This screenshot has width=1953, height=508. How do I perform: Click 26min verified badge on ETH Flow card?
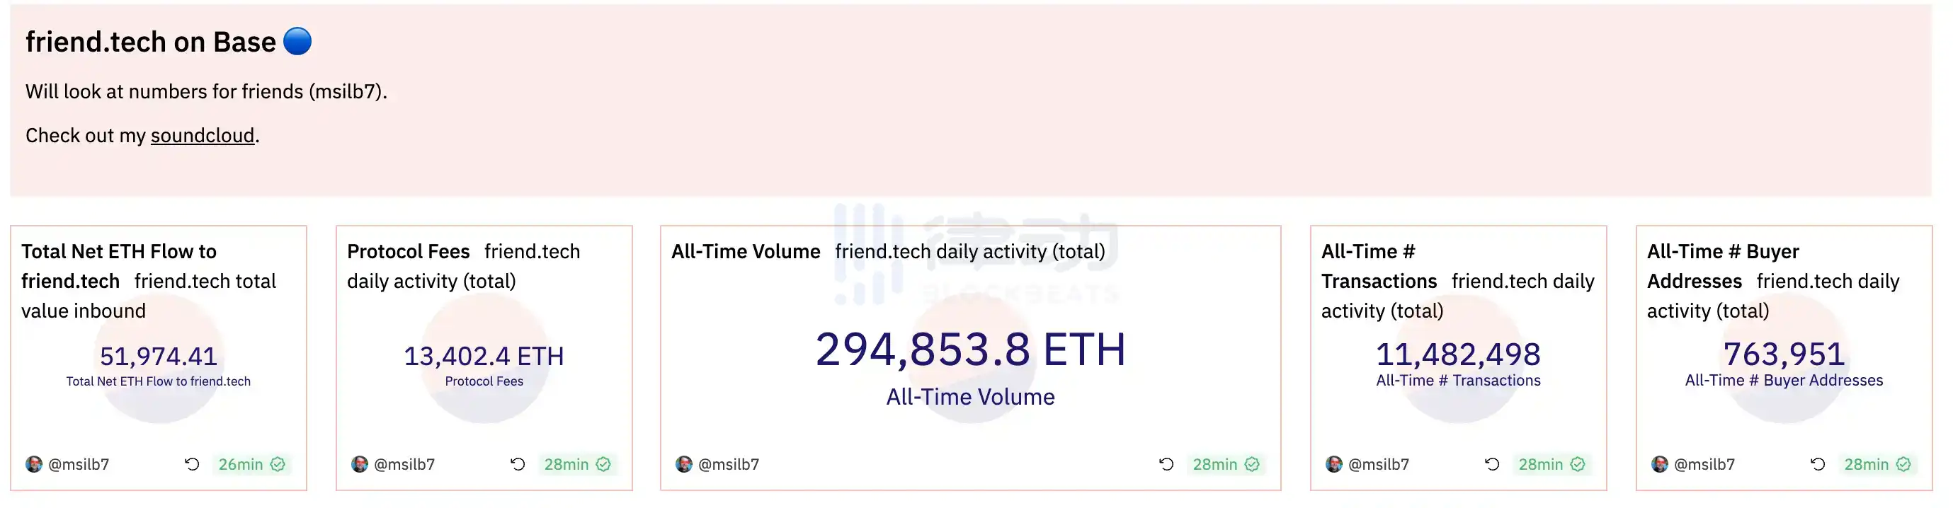click(251, 464)
